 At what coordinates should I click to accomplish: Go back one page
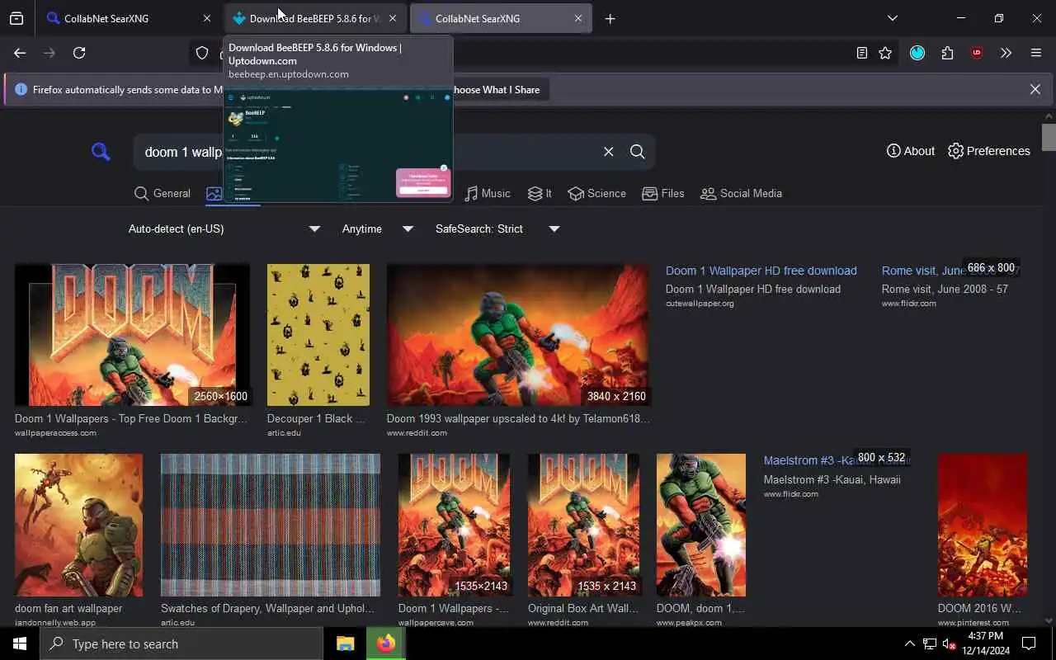pos(20,53)
